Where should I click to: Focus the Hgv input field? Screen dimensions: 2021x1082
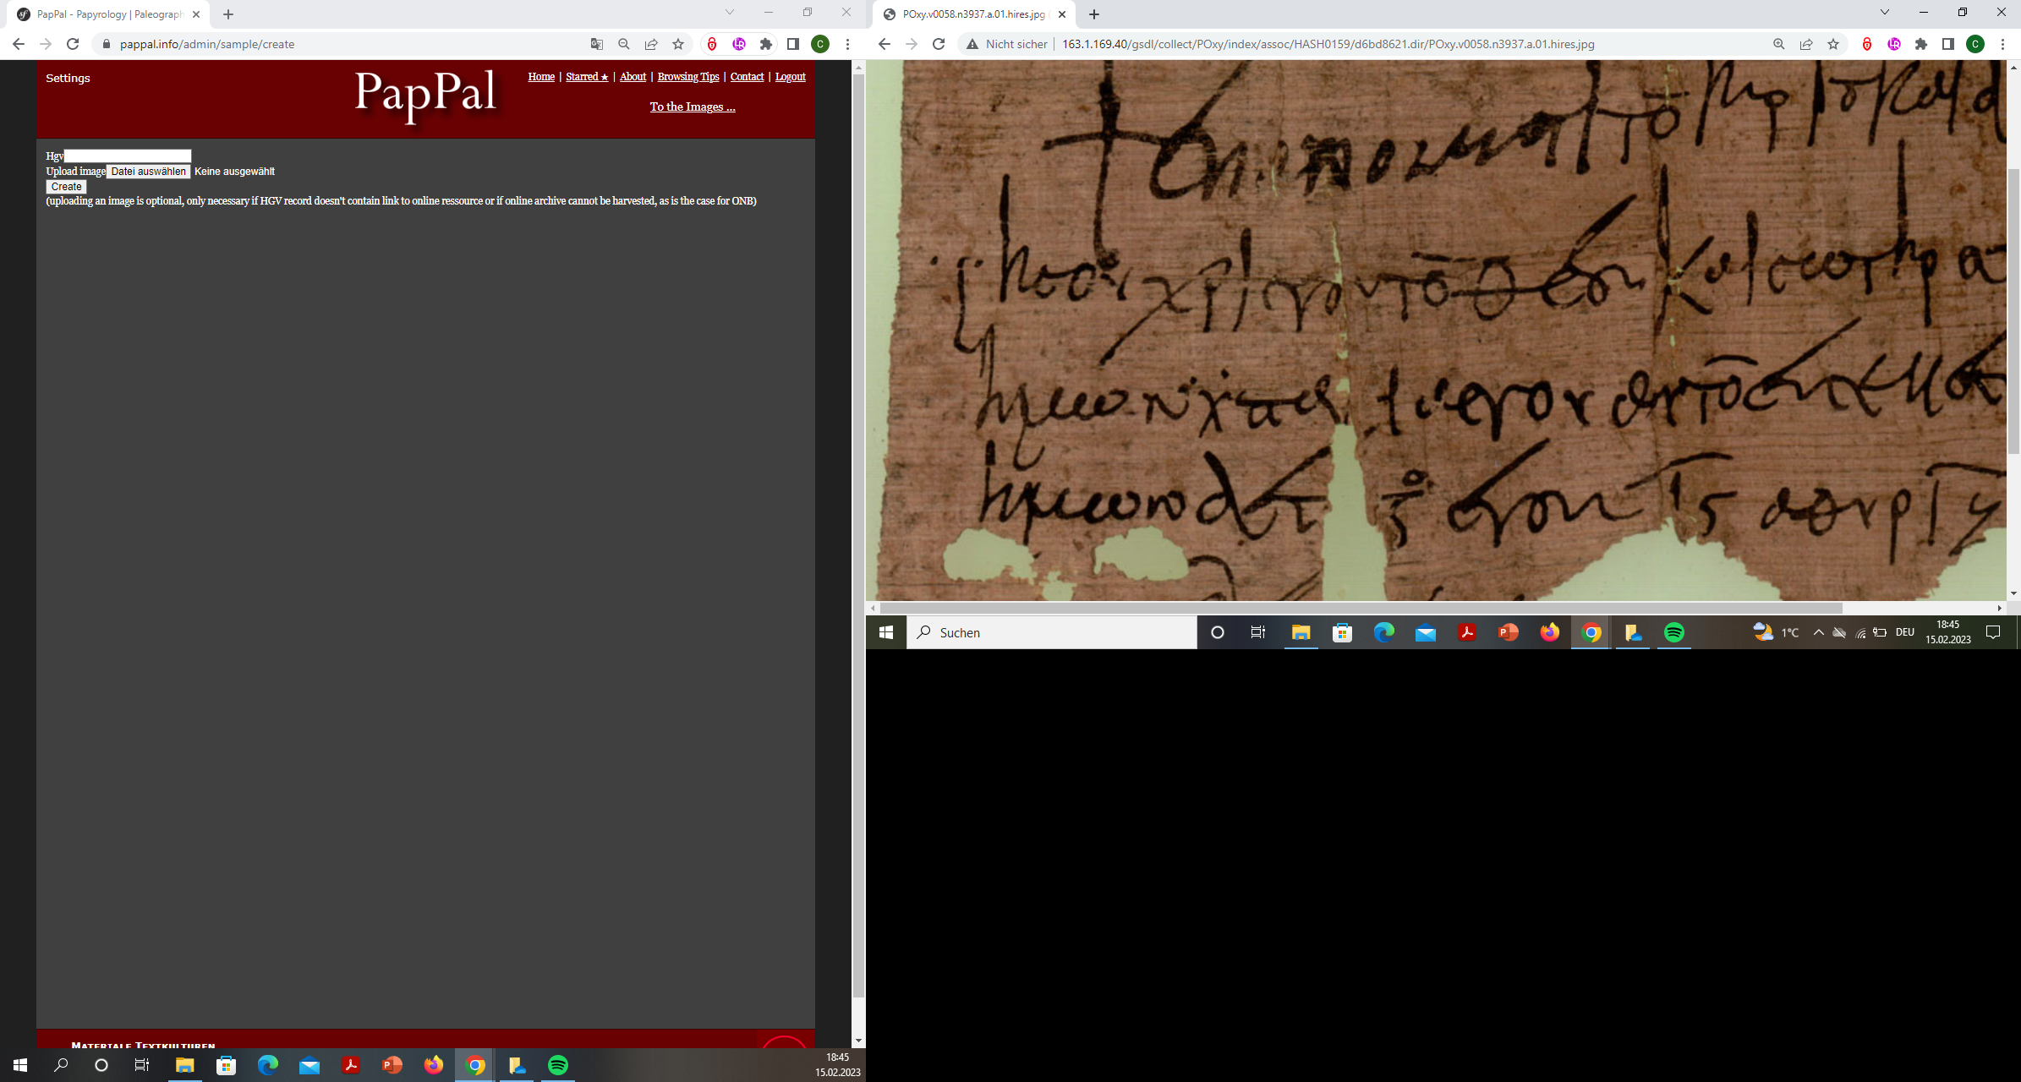click(128, 156)
